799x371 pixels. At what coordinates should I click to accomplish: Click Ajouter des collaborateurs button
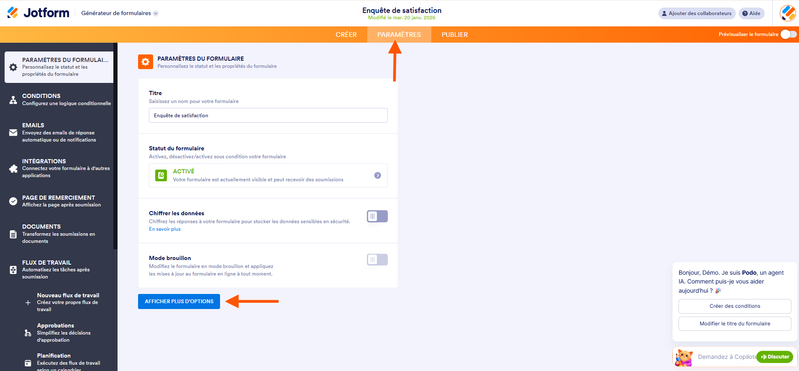697,13
